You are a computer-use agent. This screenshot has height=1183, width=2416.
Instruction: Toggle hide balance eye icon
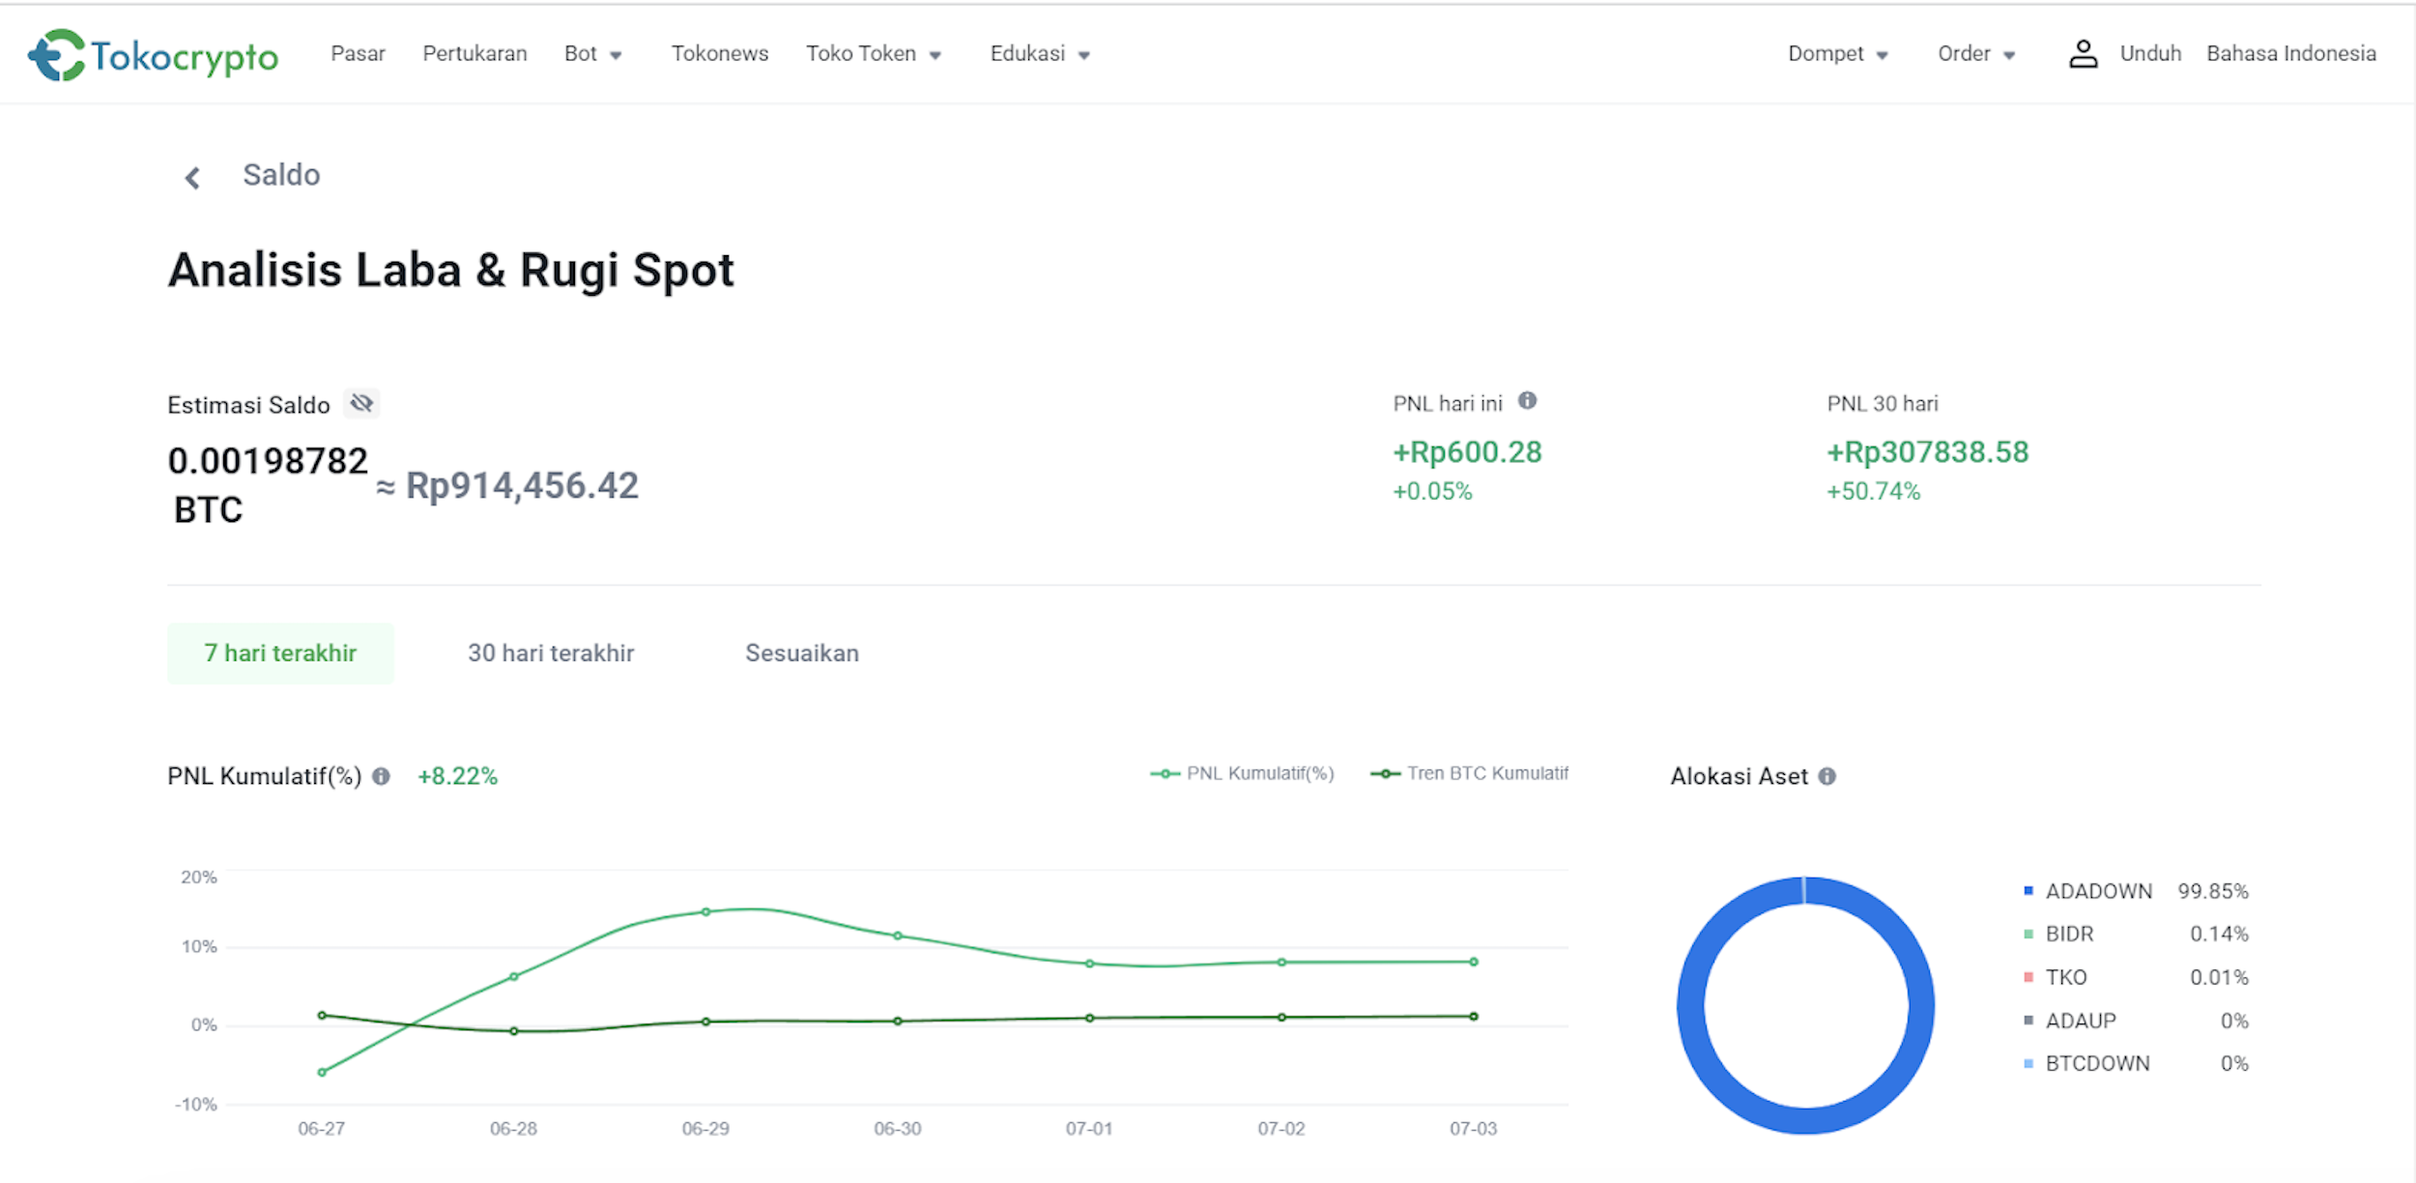point(361,403)
